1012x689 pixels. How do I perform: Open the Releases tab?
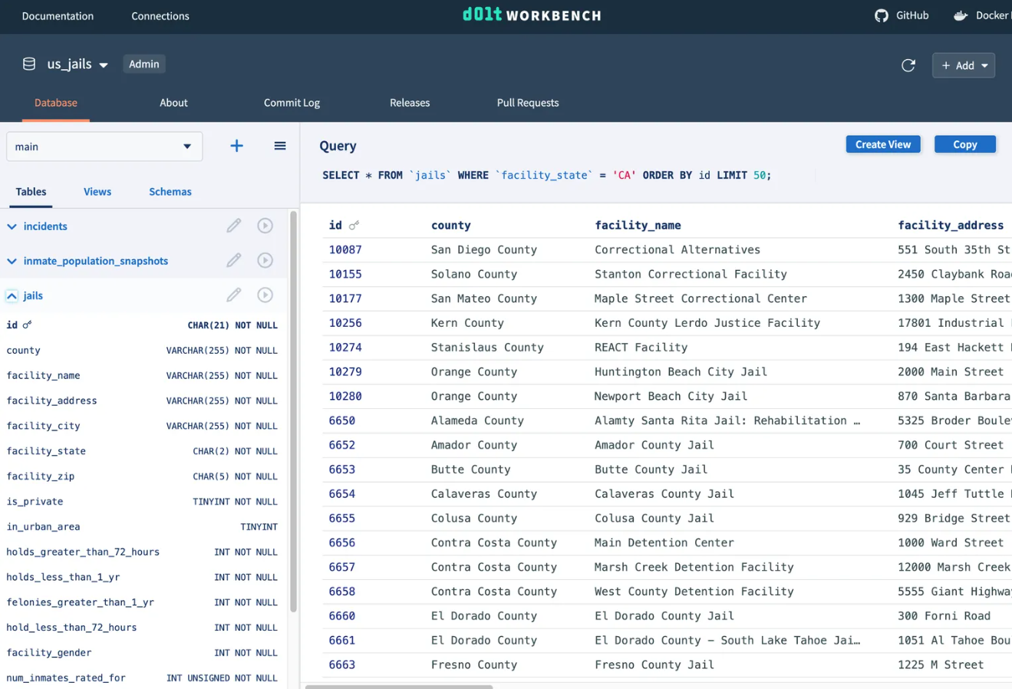(x=410, y=103)
